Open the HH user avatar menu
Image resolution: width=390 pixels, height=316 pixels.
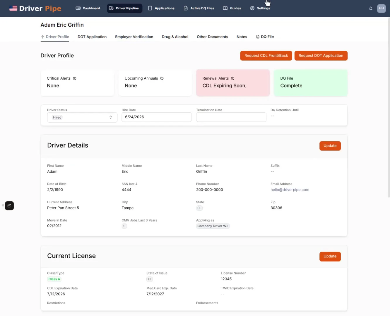pos(381,8)
